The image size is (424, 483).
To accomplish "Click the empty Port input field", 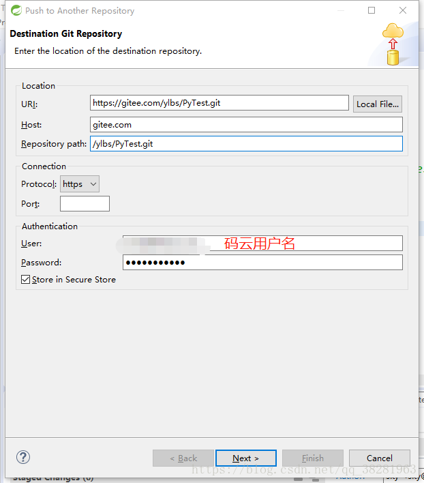I will [x=85, y=203].
